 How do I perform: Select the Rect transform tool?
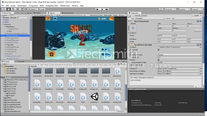22,9
